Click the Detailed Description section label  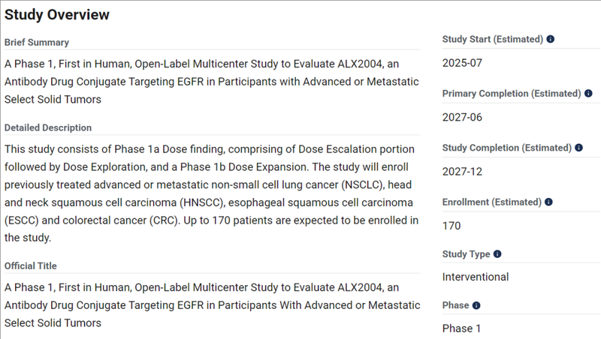(48, 127)
